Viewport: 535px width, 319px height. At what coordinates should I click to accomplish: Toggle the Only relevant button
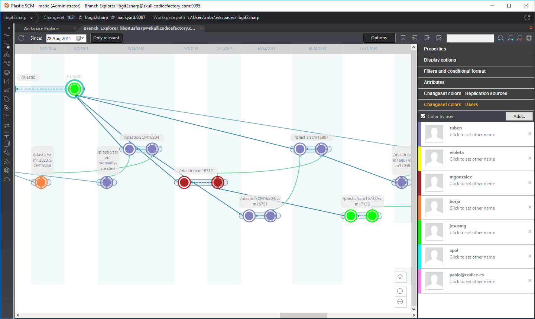106,38
